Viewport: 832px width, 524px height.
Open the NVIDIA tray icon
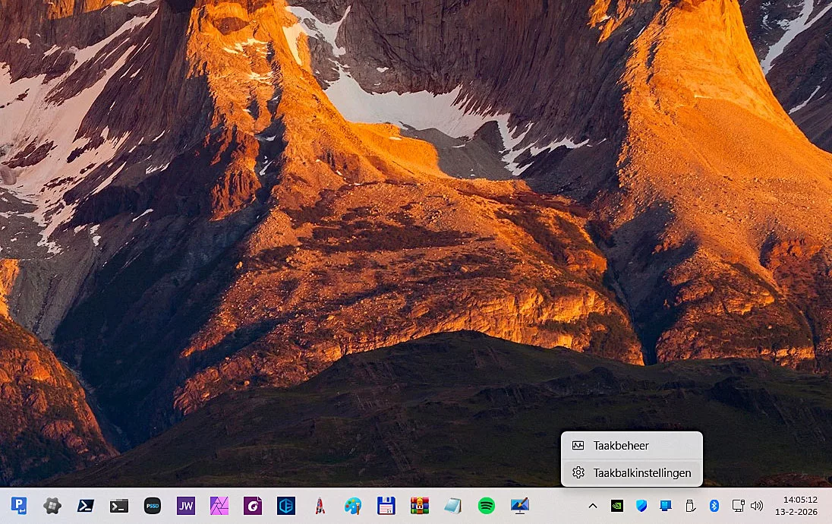(x=617, y=506)
